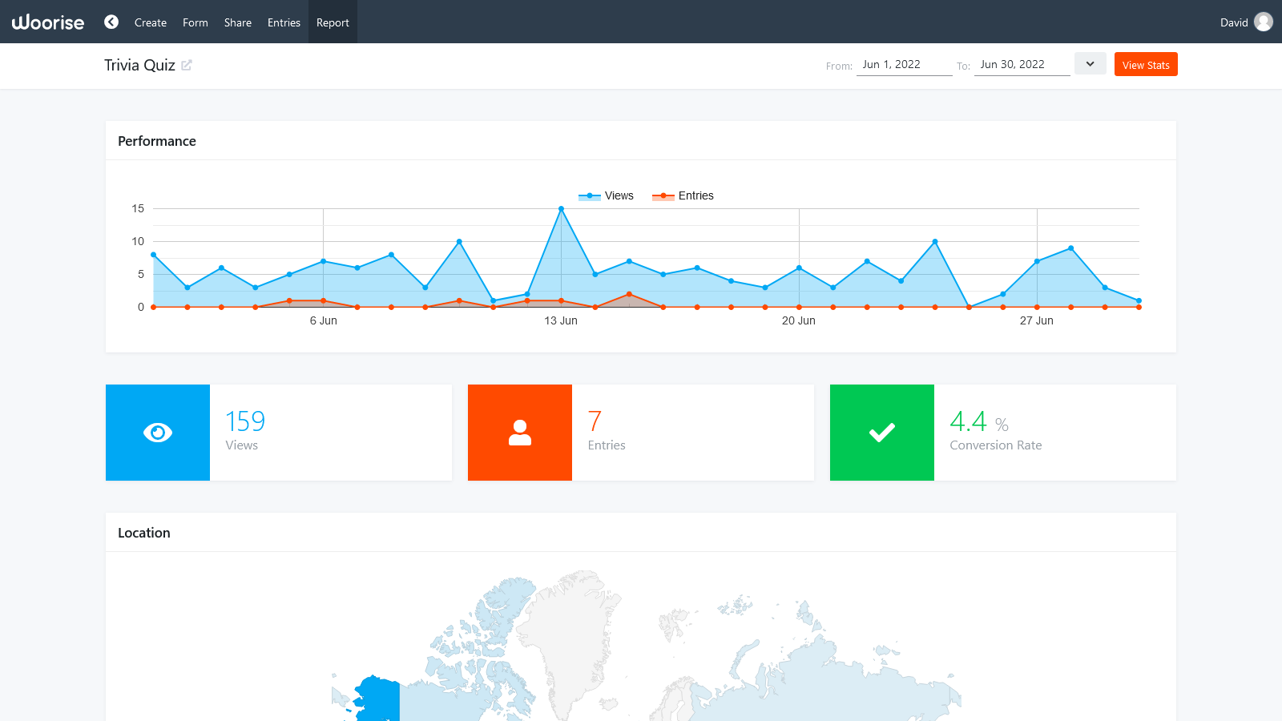Click David's profile avatar
This screenshot has height=721, width=1282.
[1263, 22]
